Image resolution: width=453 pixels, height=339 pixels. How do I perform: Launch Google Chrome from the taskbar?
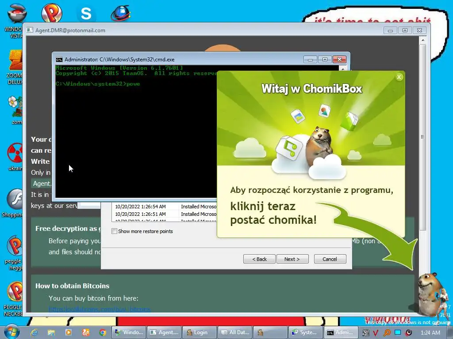(x=103, y=332)
